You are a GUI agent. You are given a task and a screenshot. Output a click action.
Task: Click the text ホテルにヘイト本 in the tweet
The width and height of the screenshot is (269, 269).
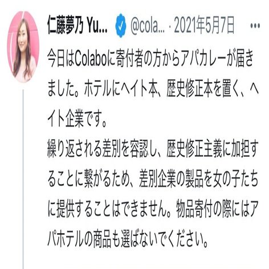[121, 89]
